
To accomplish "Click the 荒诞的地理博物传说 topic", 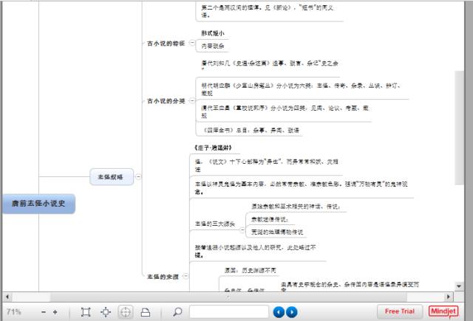I will tap(277, 232).
